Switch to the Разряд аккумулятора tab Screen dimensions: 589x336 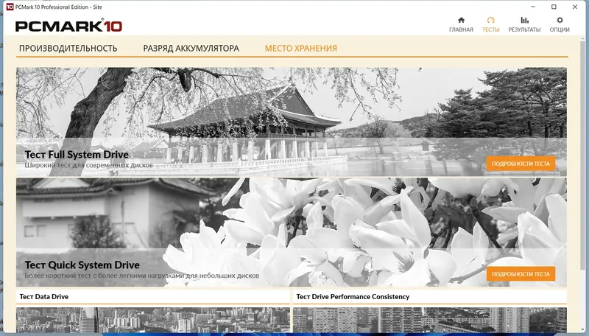(191, 49)
